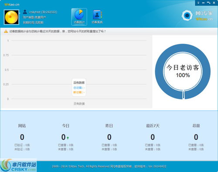Select the 今日 visitor count
The image size is (218, 172).
64,137
